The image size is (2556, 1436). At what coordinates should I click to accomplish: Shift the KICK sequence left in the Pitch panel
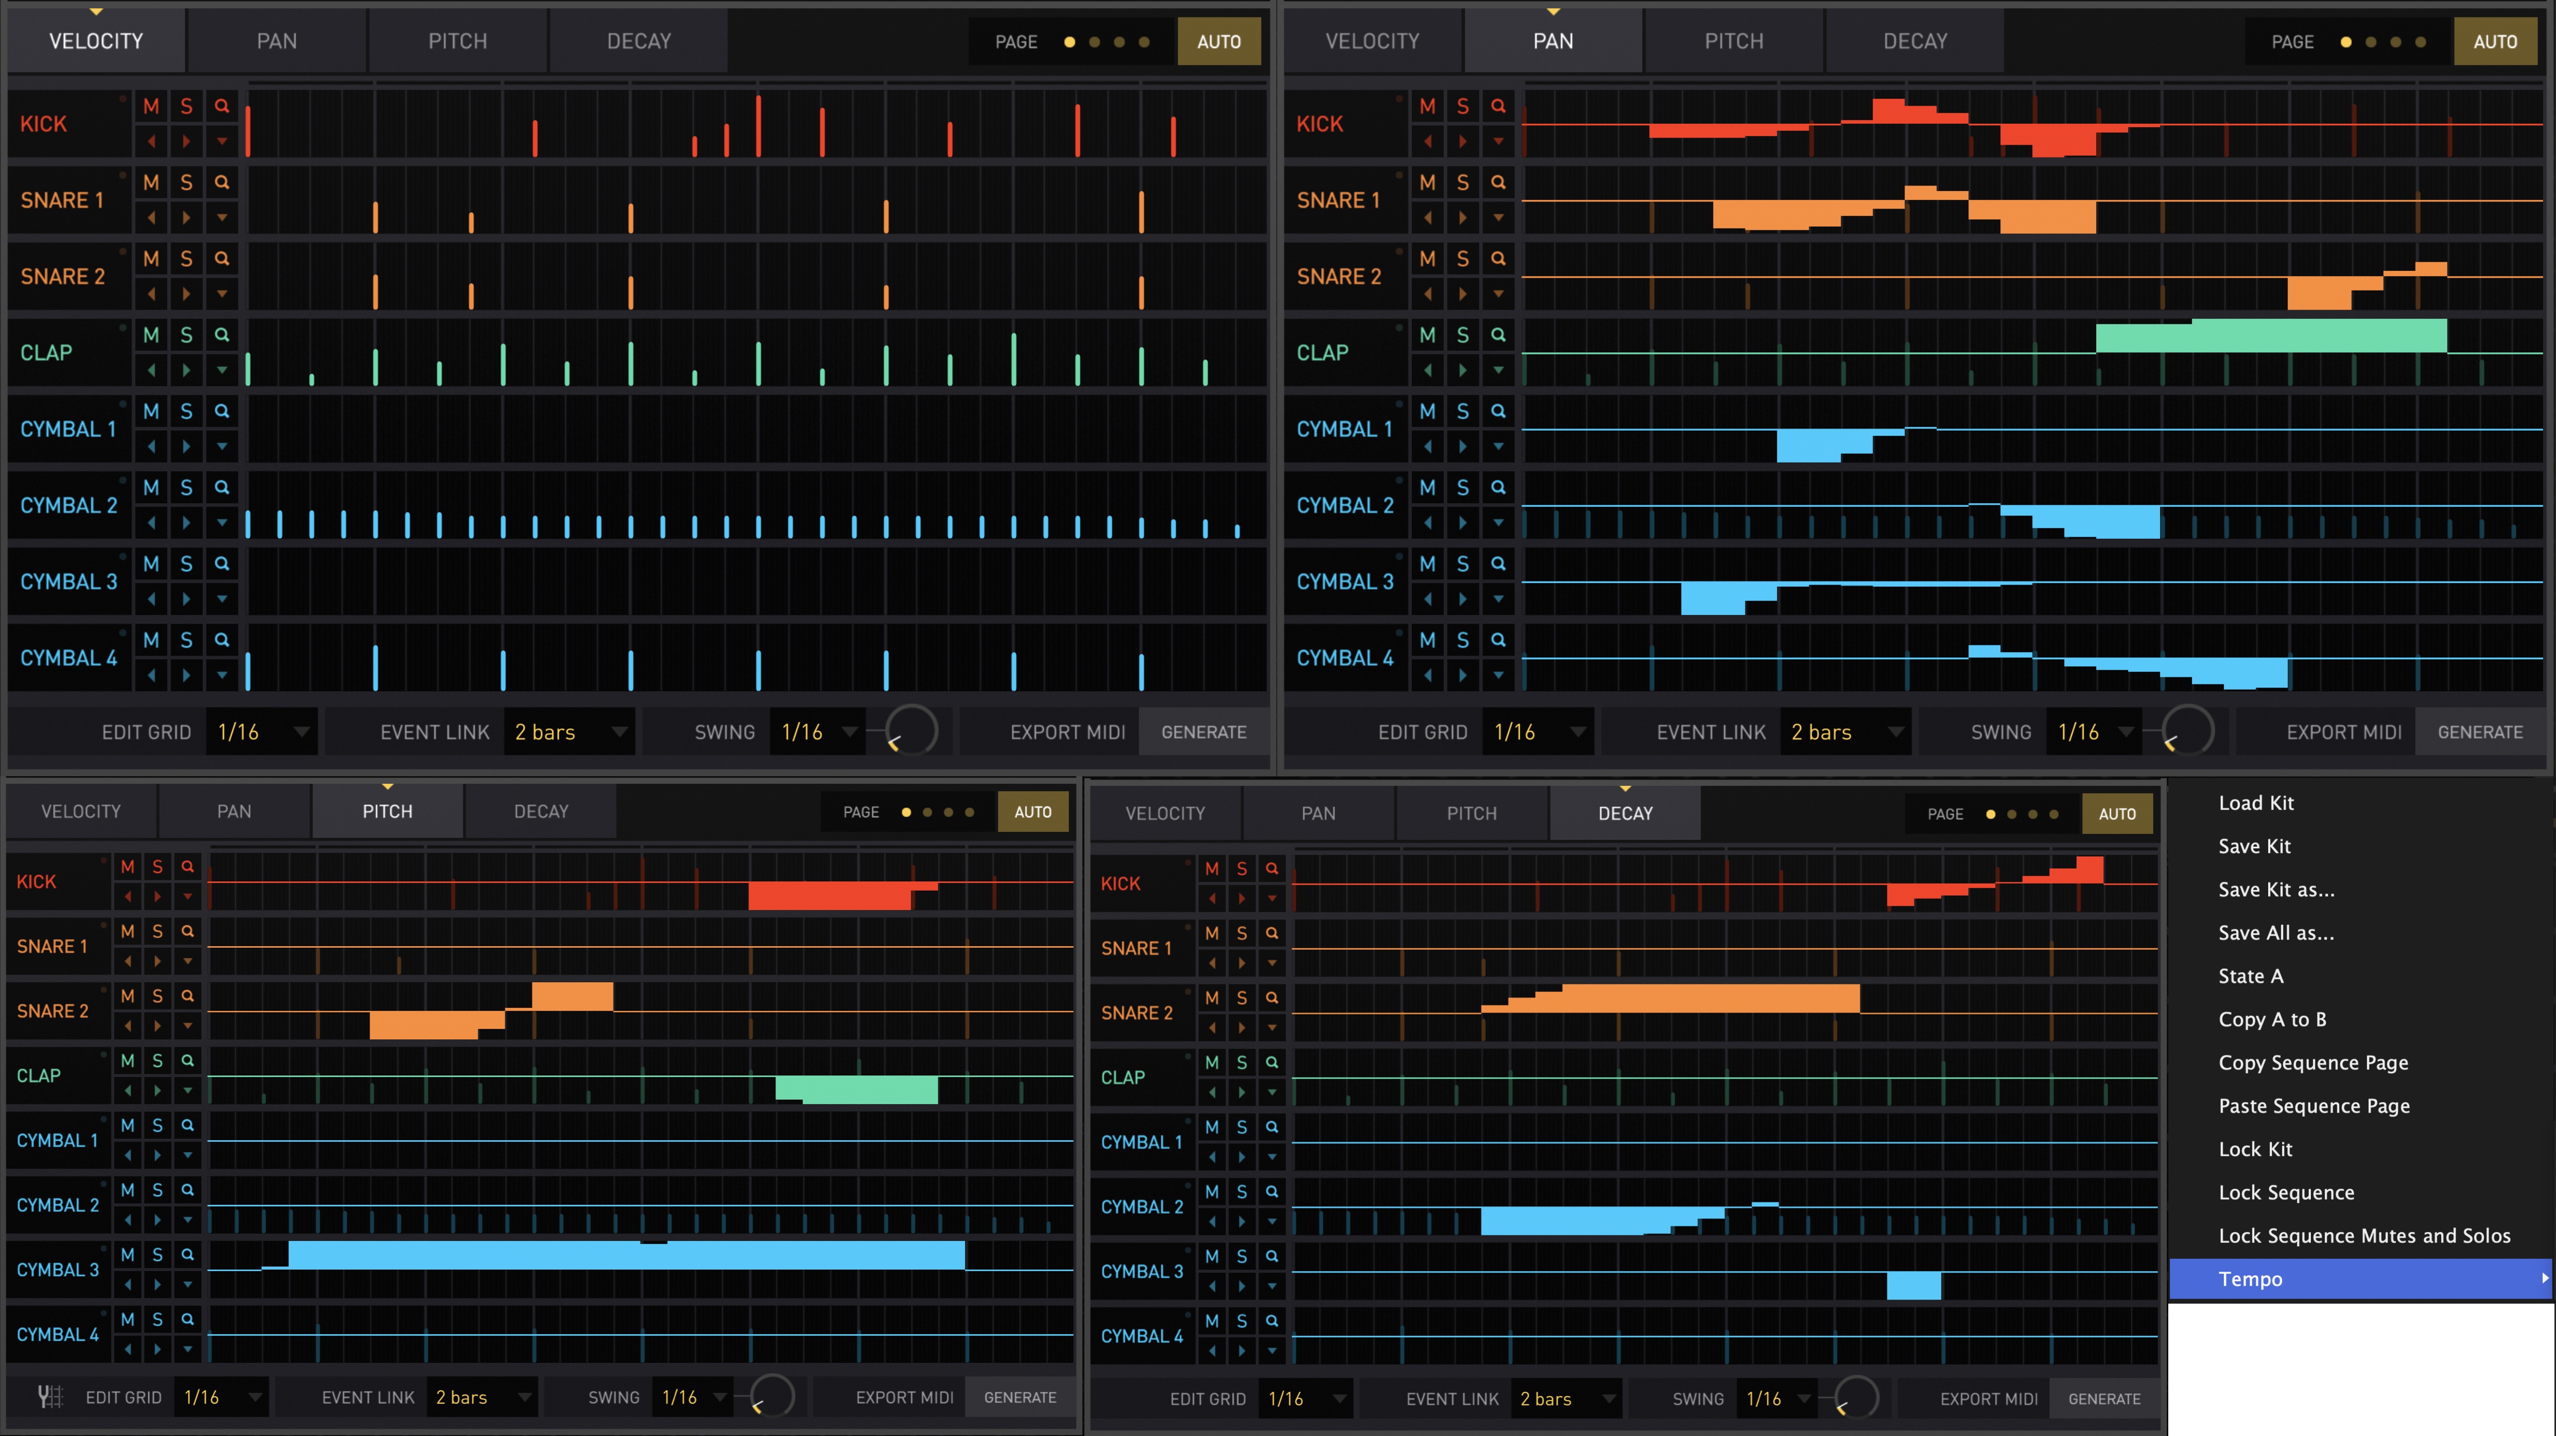(128, 896)
